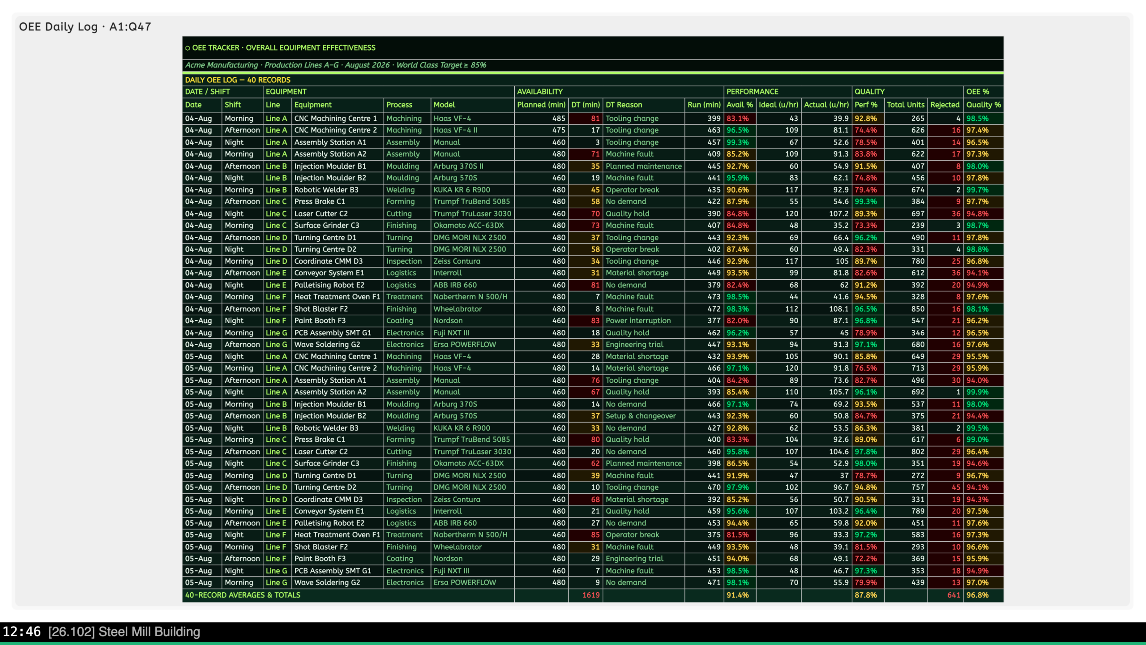Select the OEE Daily Log A1:Q47 title
Screen dimensions: 1146x645
(85, 27)
